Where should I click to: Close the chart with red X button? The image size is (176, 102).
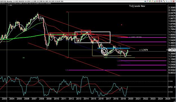[174, 1]
